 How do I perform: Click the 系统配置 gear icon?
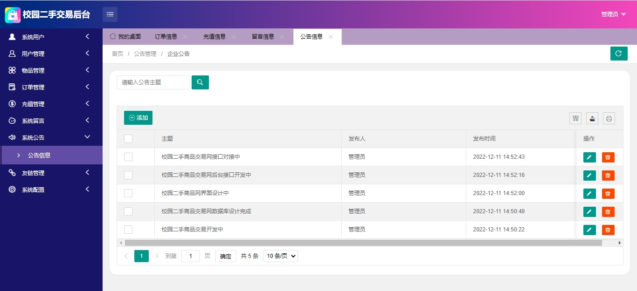pyautogui.click(x=12, y=189)
